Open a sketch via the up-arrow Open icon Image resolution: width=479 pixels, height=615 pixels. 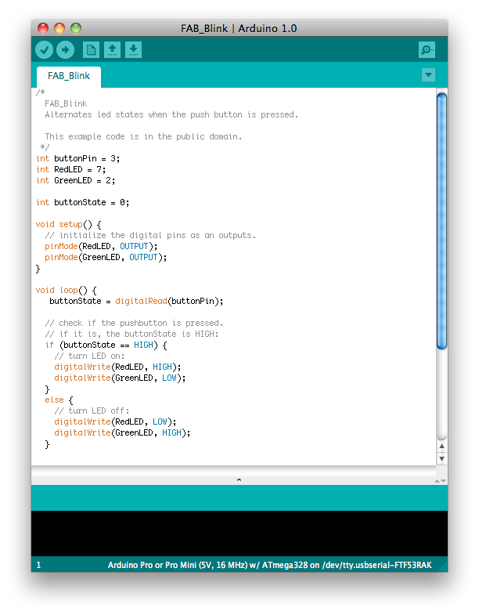click(112, 50)
